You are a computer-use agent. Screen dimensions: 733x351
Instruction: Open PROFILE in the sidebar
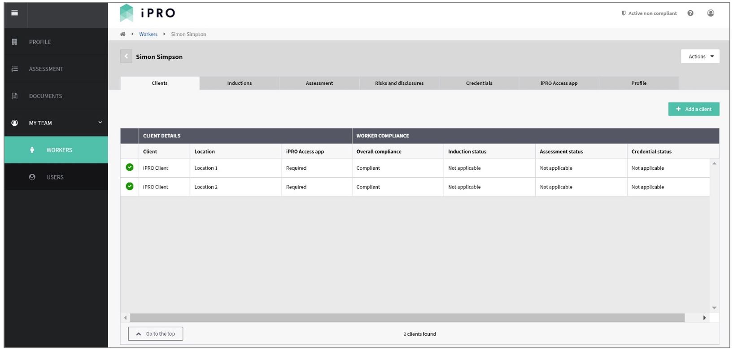pyautogui.click(x=56, y=42)
